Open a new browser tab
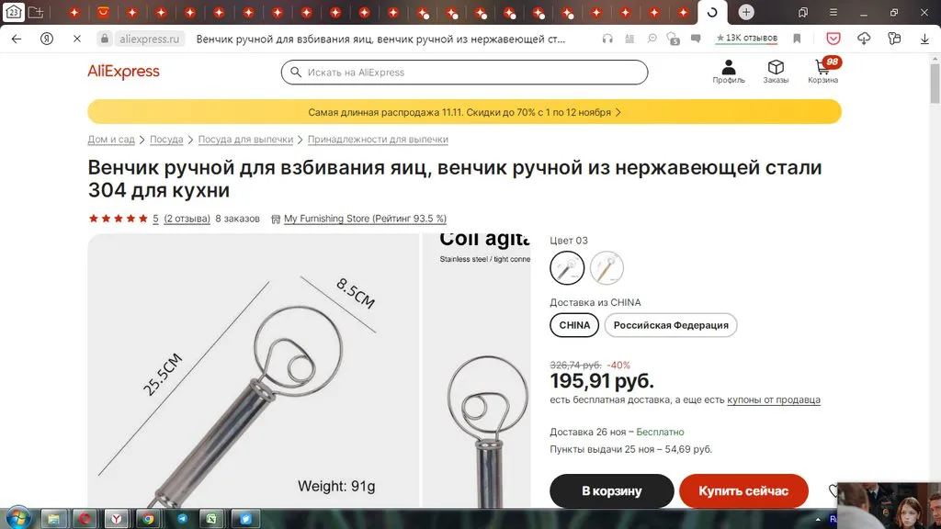The height and width of the screenshot is (529, 941). click(746, 12)
